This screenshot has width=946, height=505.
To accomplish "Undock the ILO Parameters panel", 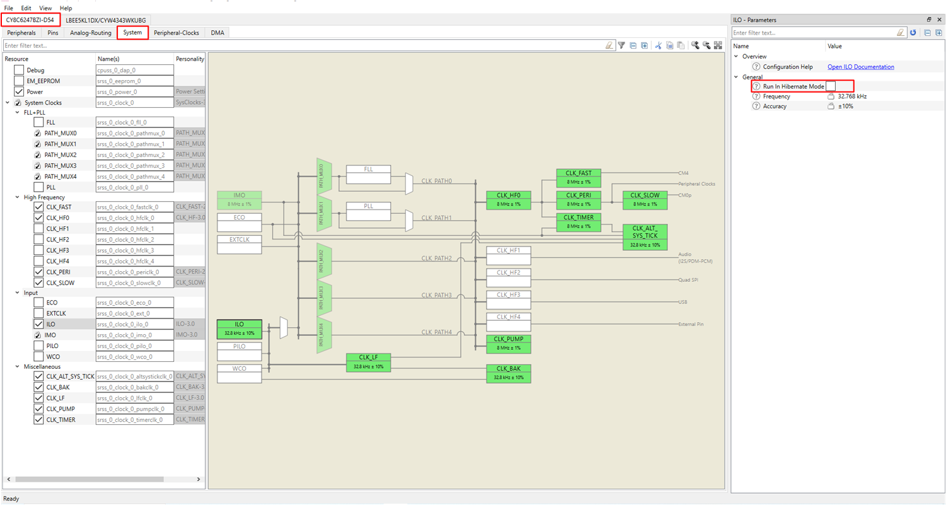I will tap(929, 20).
